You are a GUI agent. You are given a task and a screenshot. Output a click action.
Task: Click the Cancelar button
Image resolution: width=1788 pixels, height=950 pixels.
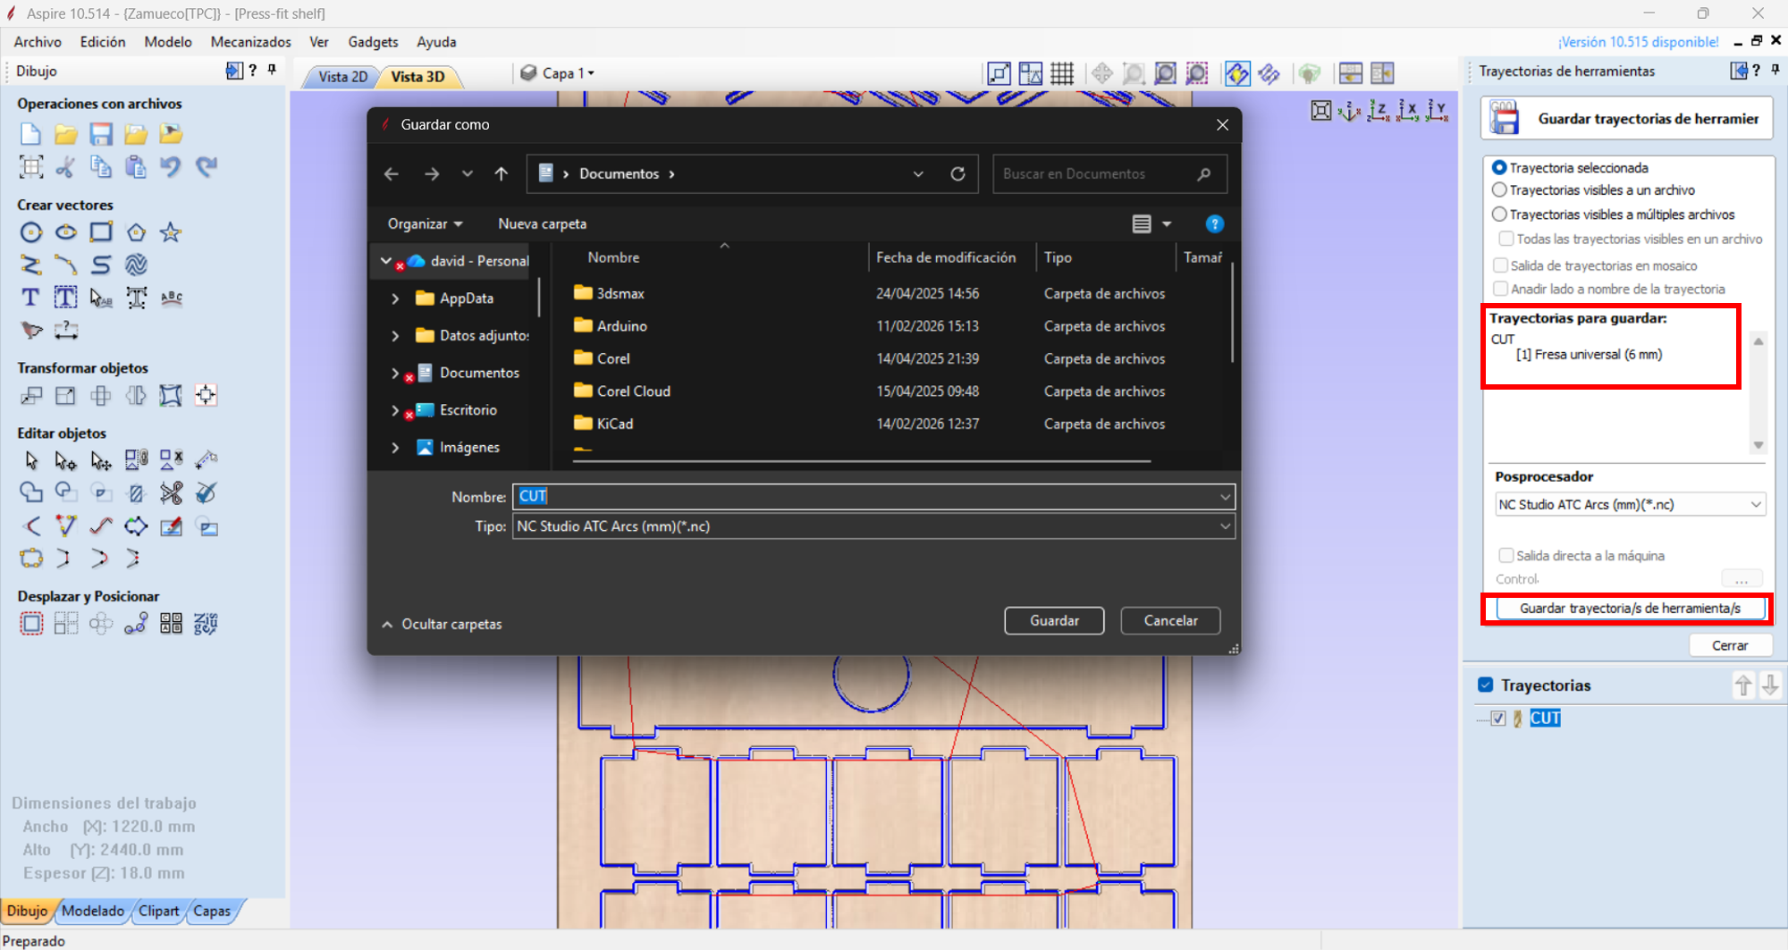[1170, 620]
